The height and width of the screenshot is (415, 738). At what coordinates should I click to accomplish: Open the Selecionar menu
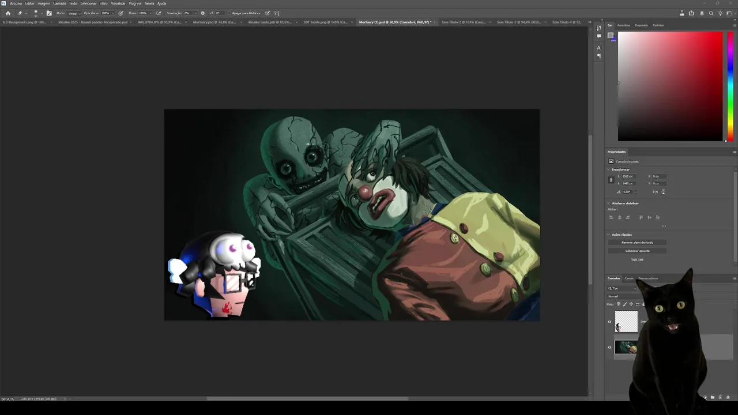pos(88,3)
